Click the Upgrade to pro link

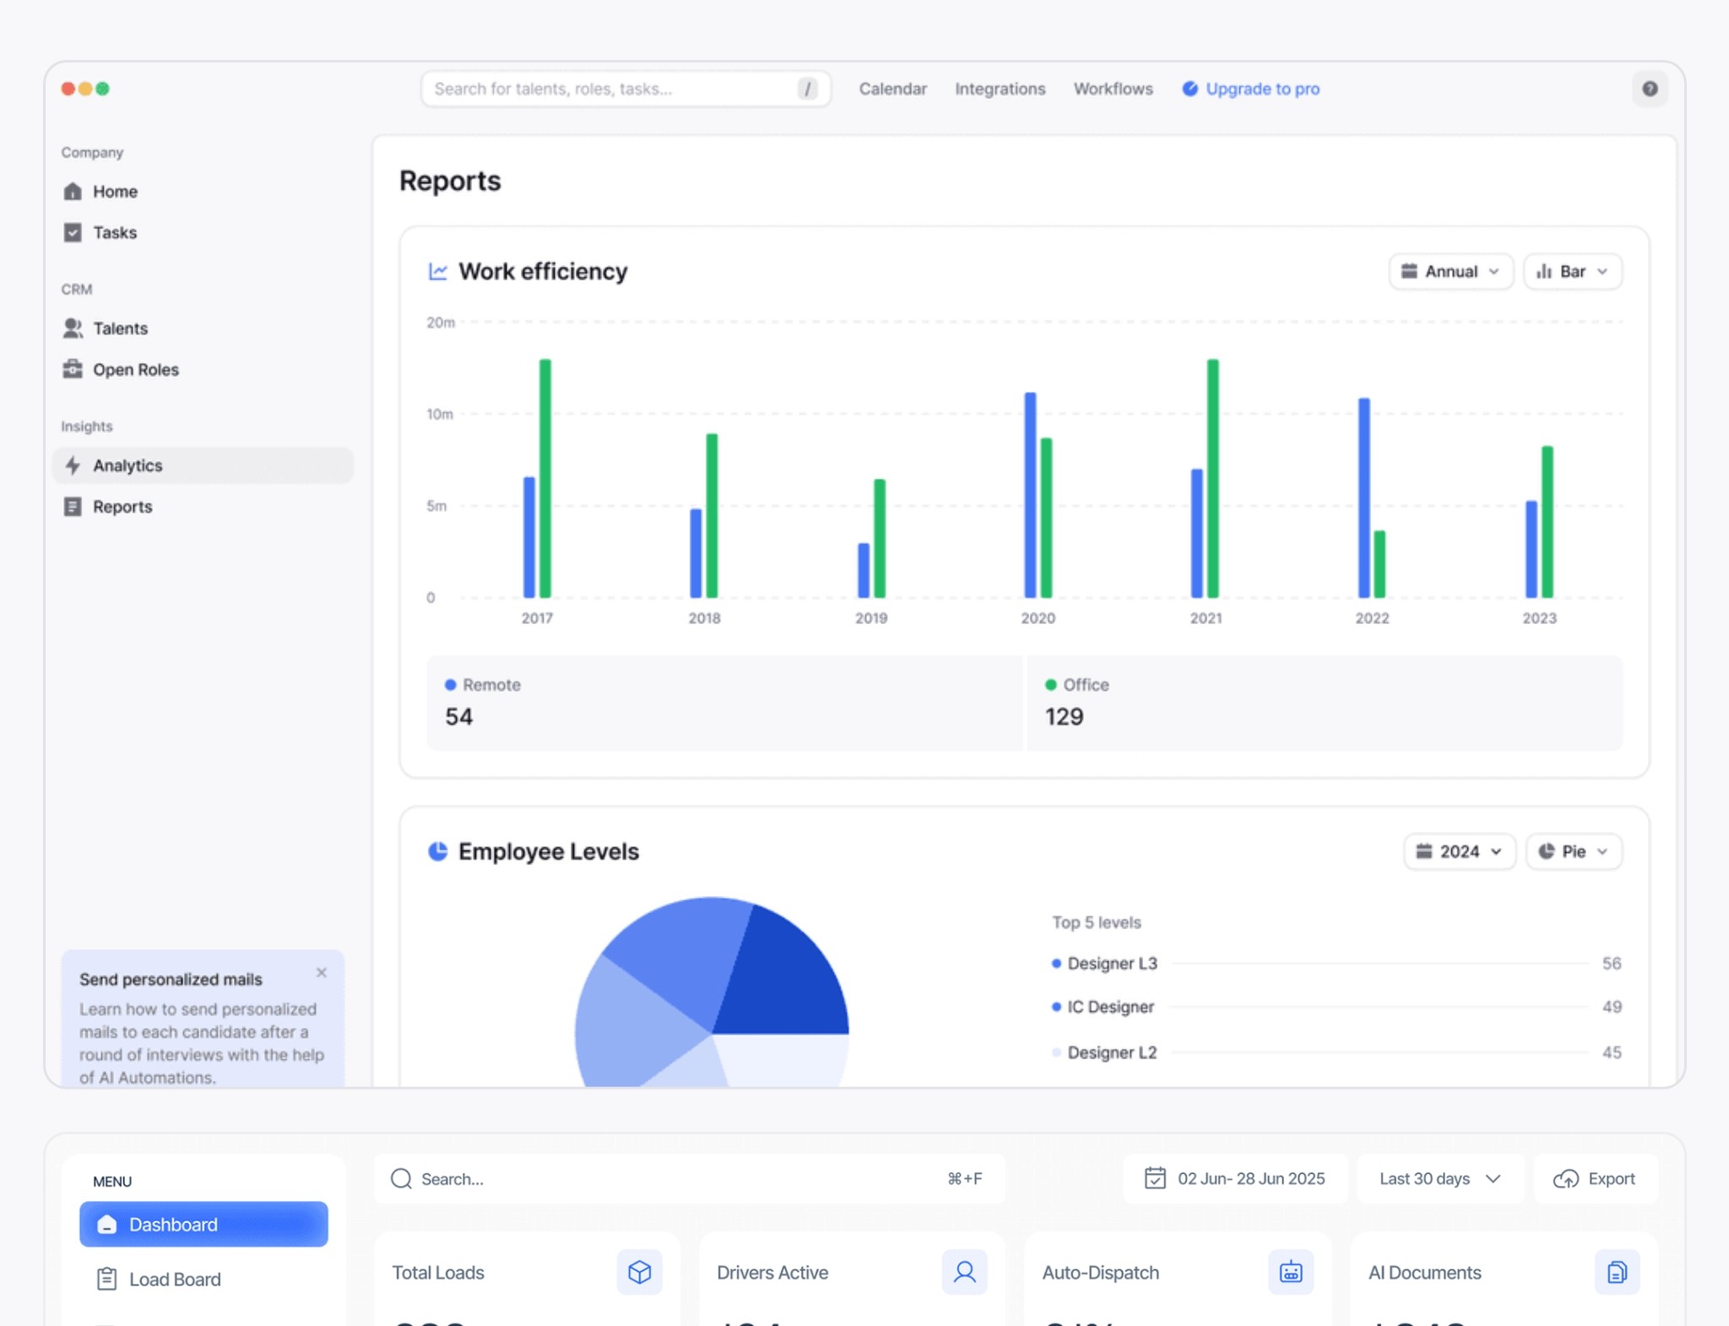coord(1261,89)
